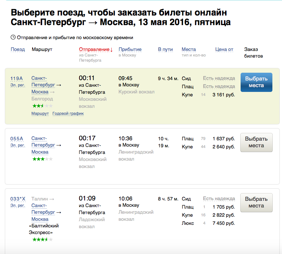Click Купе price 2 640 руб. for 055A

pyautogui.click(x=224, y=147)
